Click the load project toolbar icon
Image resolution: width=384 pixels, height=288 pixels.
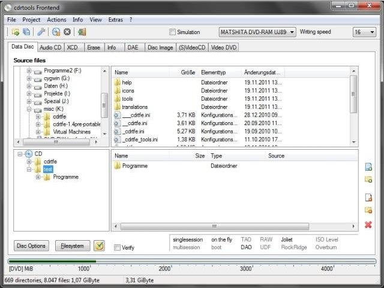pyautogui.click(x=16, y=32)
